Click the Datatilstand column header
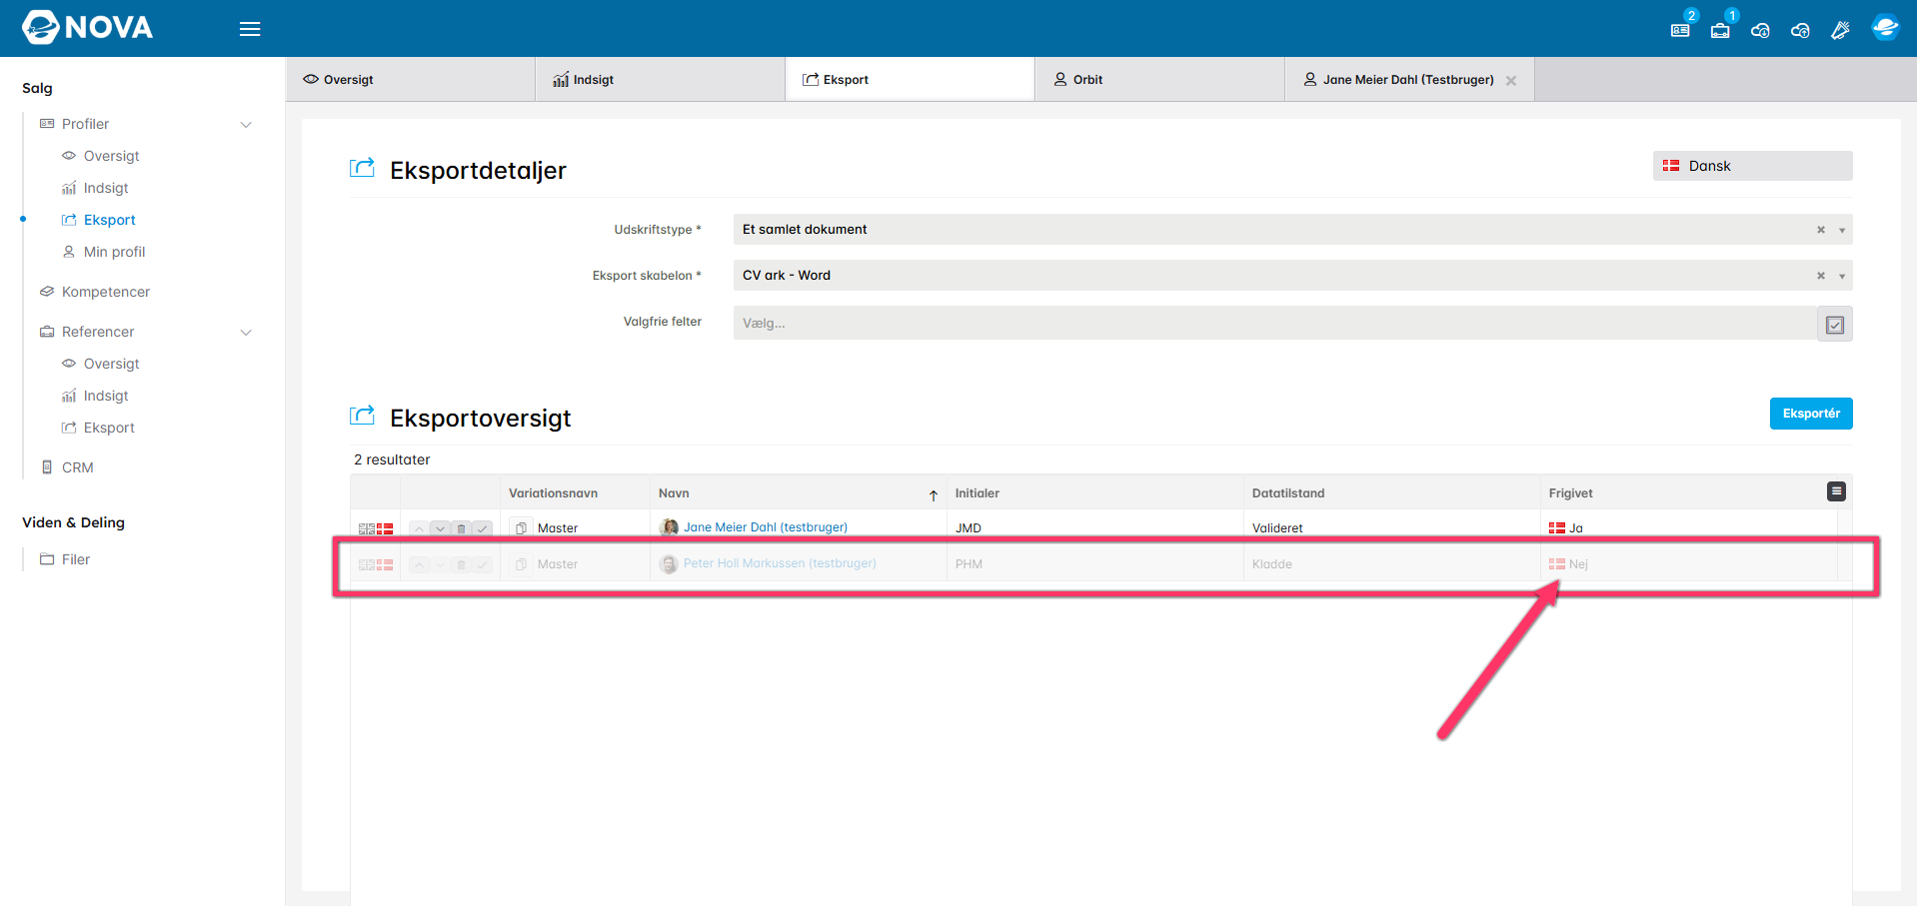 coord(1288,493)
